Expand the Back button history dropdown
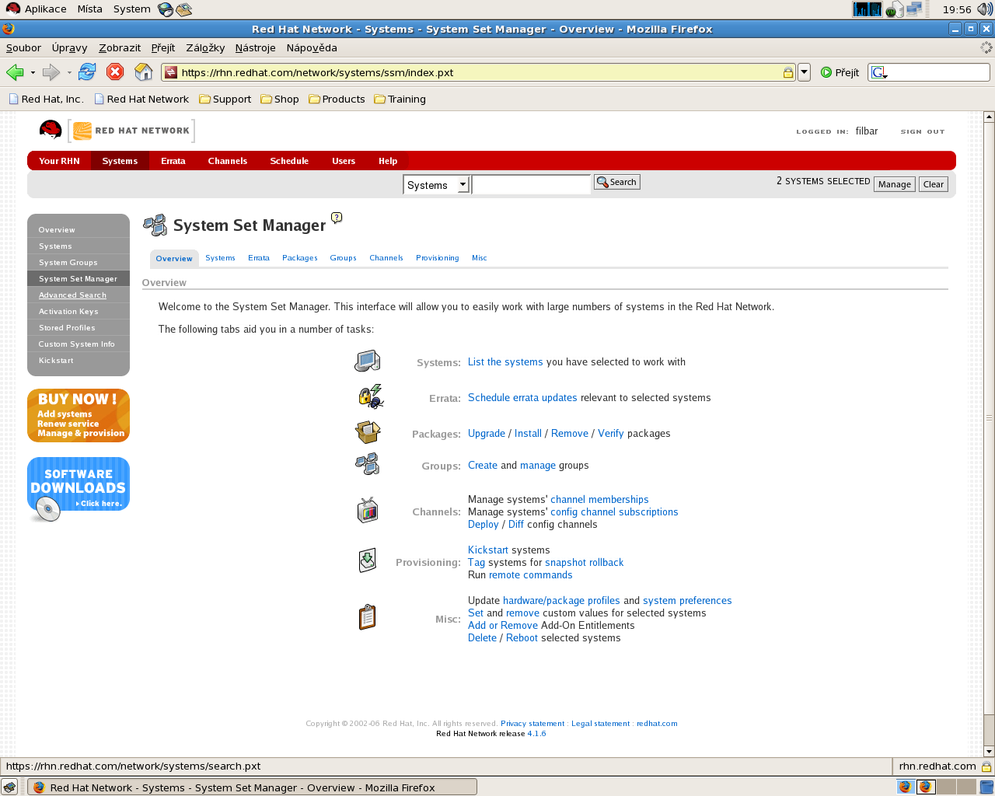 [33, 72]
